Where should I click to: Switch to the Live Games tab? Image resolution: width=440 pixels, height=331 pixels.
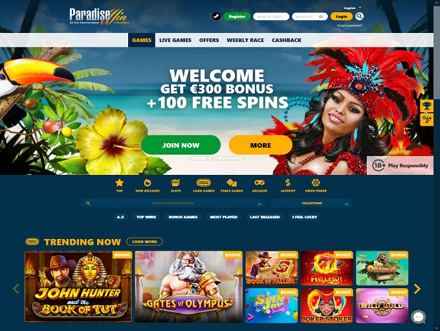tap(175, 40)
